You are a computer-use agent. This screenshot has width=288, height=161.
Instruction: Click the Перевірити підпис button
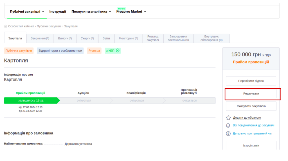click(x=251, y=81)
